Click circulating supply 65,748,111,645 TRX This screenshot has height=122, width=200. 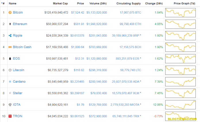pyautogui.click(x=126, y=116)
